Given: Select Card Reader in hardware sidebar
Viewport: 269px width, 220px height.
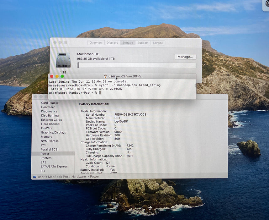Looking at the screenshot, I should [x=50, y=103].
